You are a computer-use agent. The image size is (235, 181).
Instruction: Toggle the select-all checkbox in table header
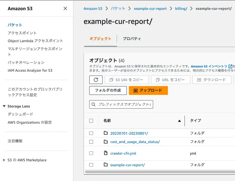point(91,121)
